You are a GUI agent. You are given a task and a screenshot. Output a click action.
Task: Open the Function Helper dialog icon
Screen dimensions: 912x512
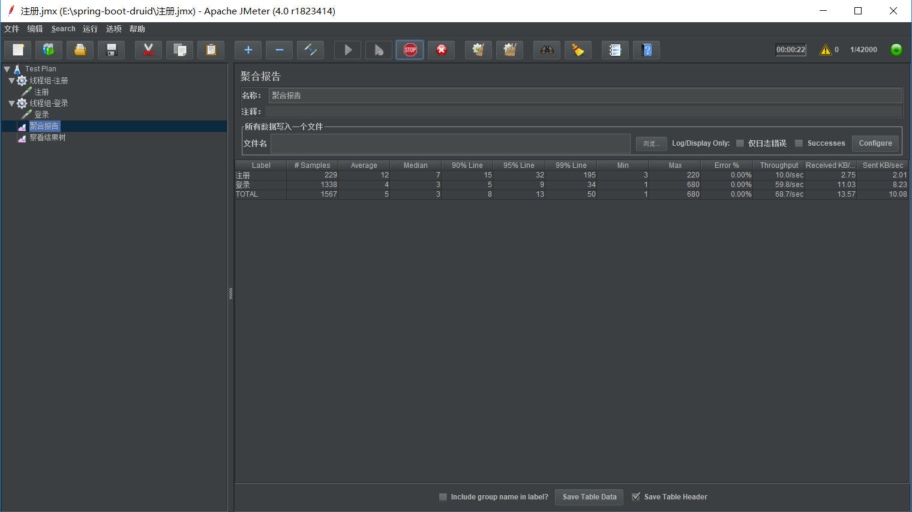(x=616, y=50)
